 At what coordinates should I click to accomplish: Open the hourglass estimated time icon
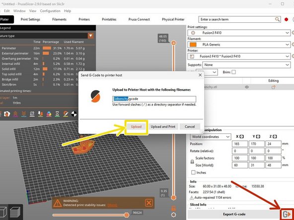tap(58, 114)
